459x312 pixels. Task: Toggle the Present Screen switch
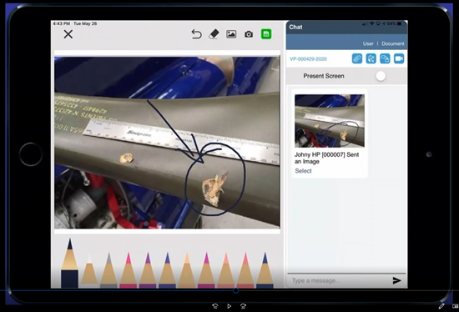click(381, 76)
